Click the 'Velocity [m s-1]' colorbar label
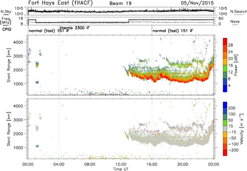 click(241, 129)
